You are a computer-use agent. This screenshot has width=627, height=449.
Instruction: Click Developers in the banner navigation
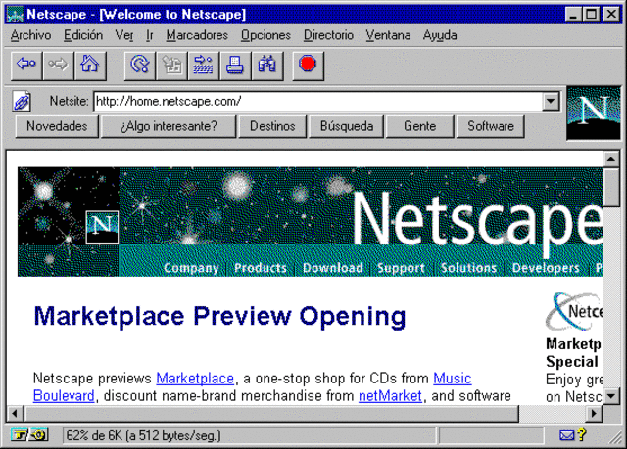click(546, 268)
